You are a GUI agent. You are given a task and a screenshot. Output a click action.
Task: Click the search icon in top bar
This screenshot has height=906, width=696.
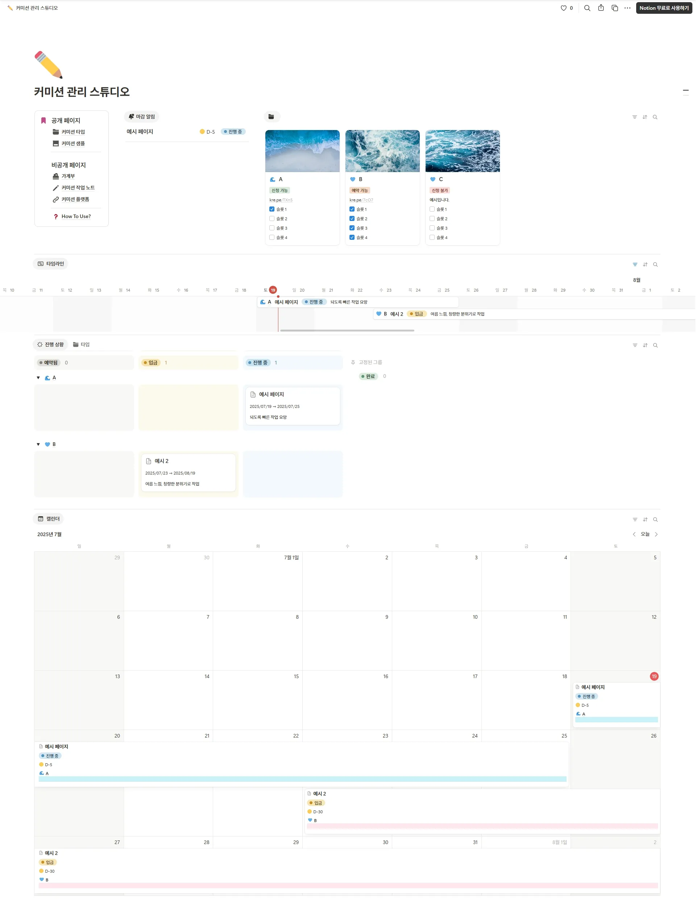click(587, 8)
